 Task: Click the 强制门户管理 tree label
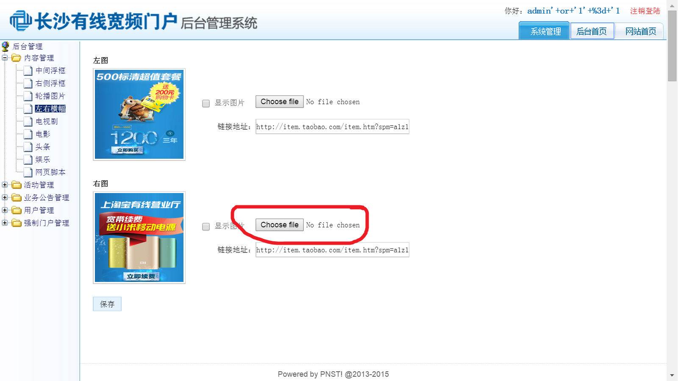click(x=47, y=223)
